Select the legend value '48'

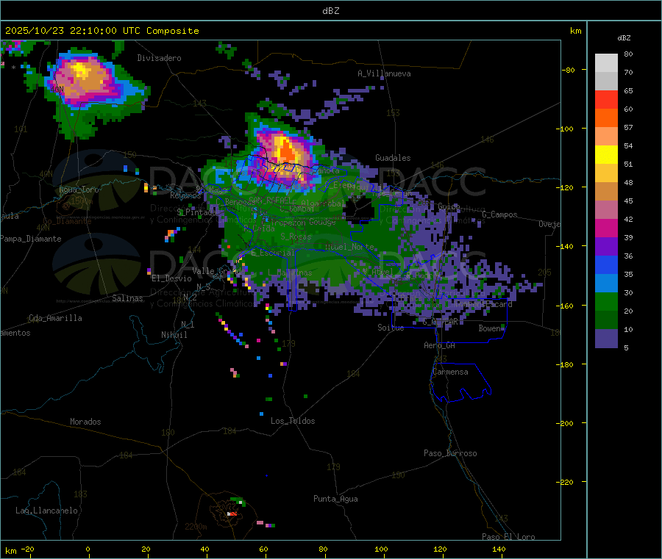pos(628,183)
